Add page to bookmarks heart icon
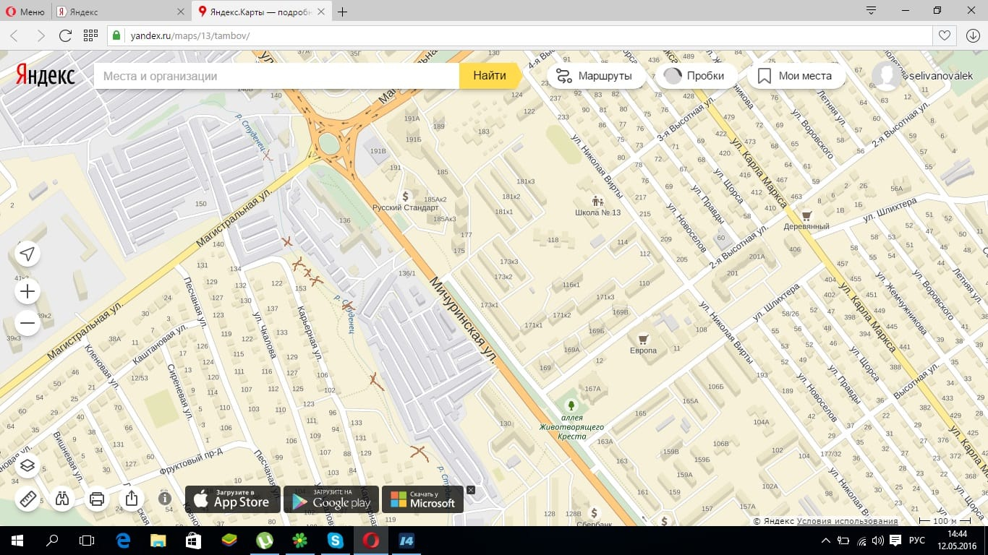988x555 pixels. coord(944,35)
